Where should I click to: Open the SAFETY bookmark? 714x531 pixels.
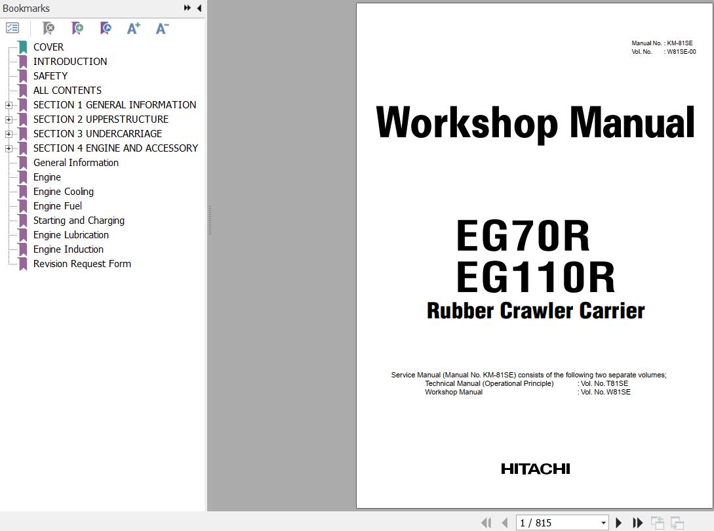[50, 75]
